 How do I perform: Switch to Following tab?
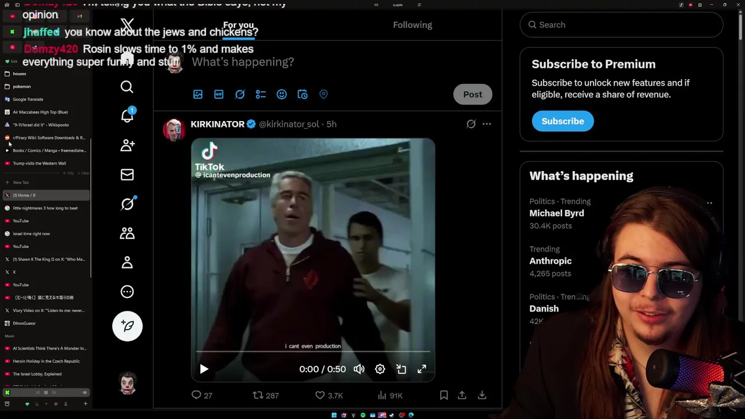(x=413, y=25)
